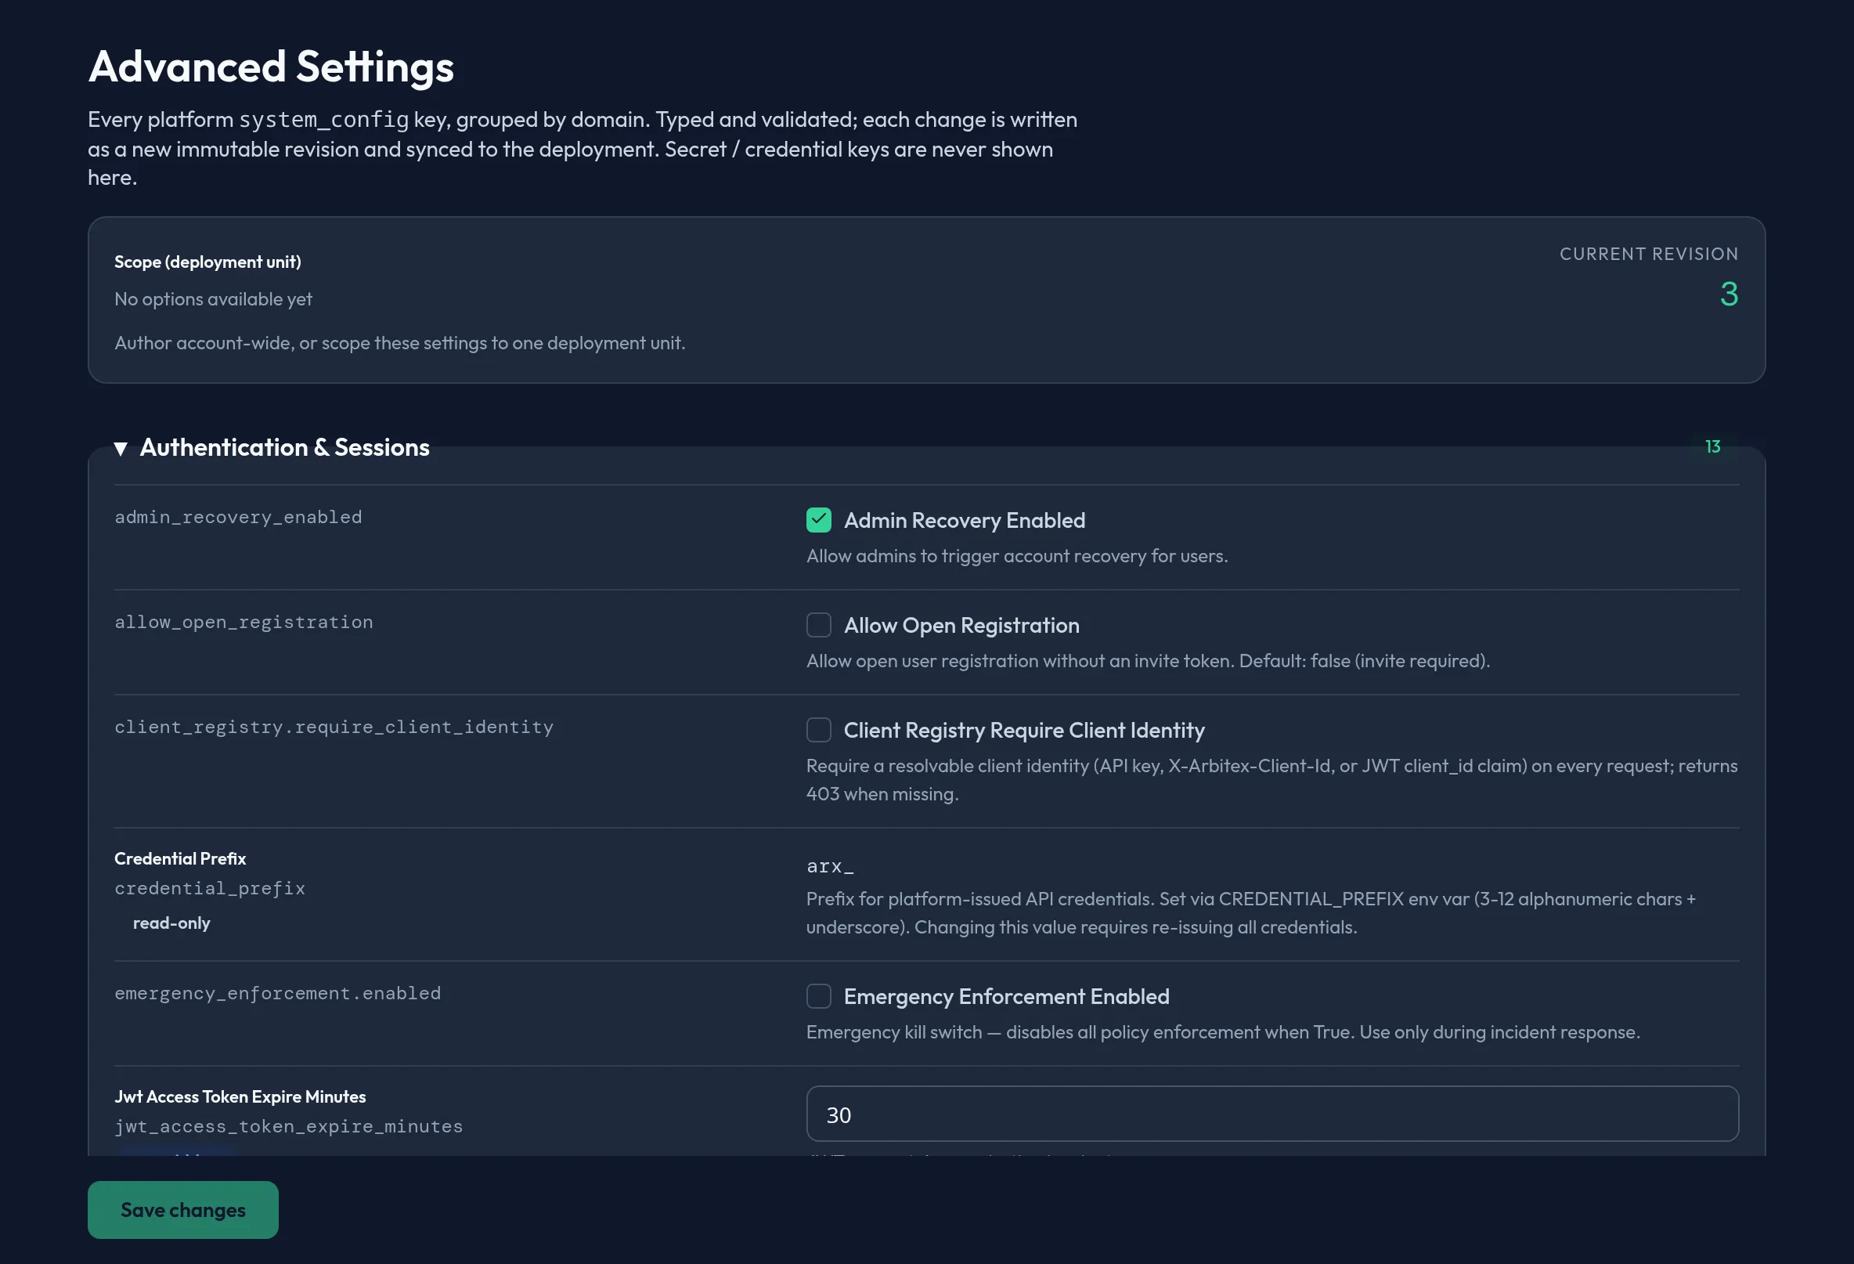Tick Client Registry Require Client Identity checkbox
Screen dimensions: 1854x1264
click(x=818, y=730)
